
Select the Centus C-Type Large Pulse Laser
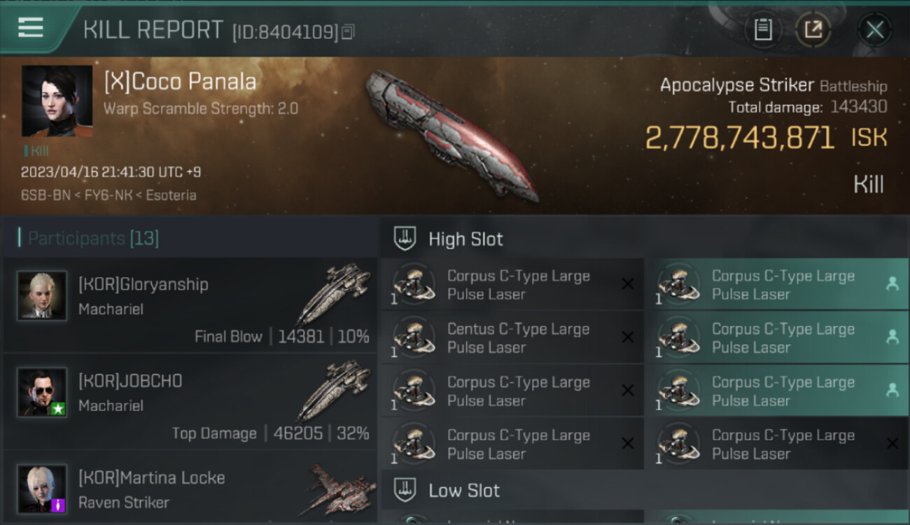click(x=512, y=337)
